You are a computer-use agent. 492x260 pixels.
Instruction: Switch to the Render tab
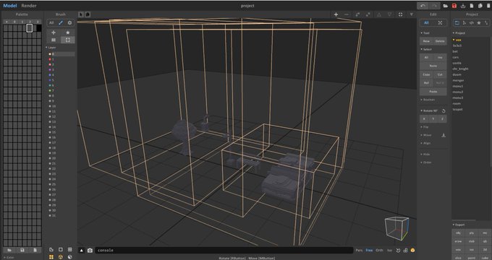pos(29,6)
